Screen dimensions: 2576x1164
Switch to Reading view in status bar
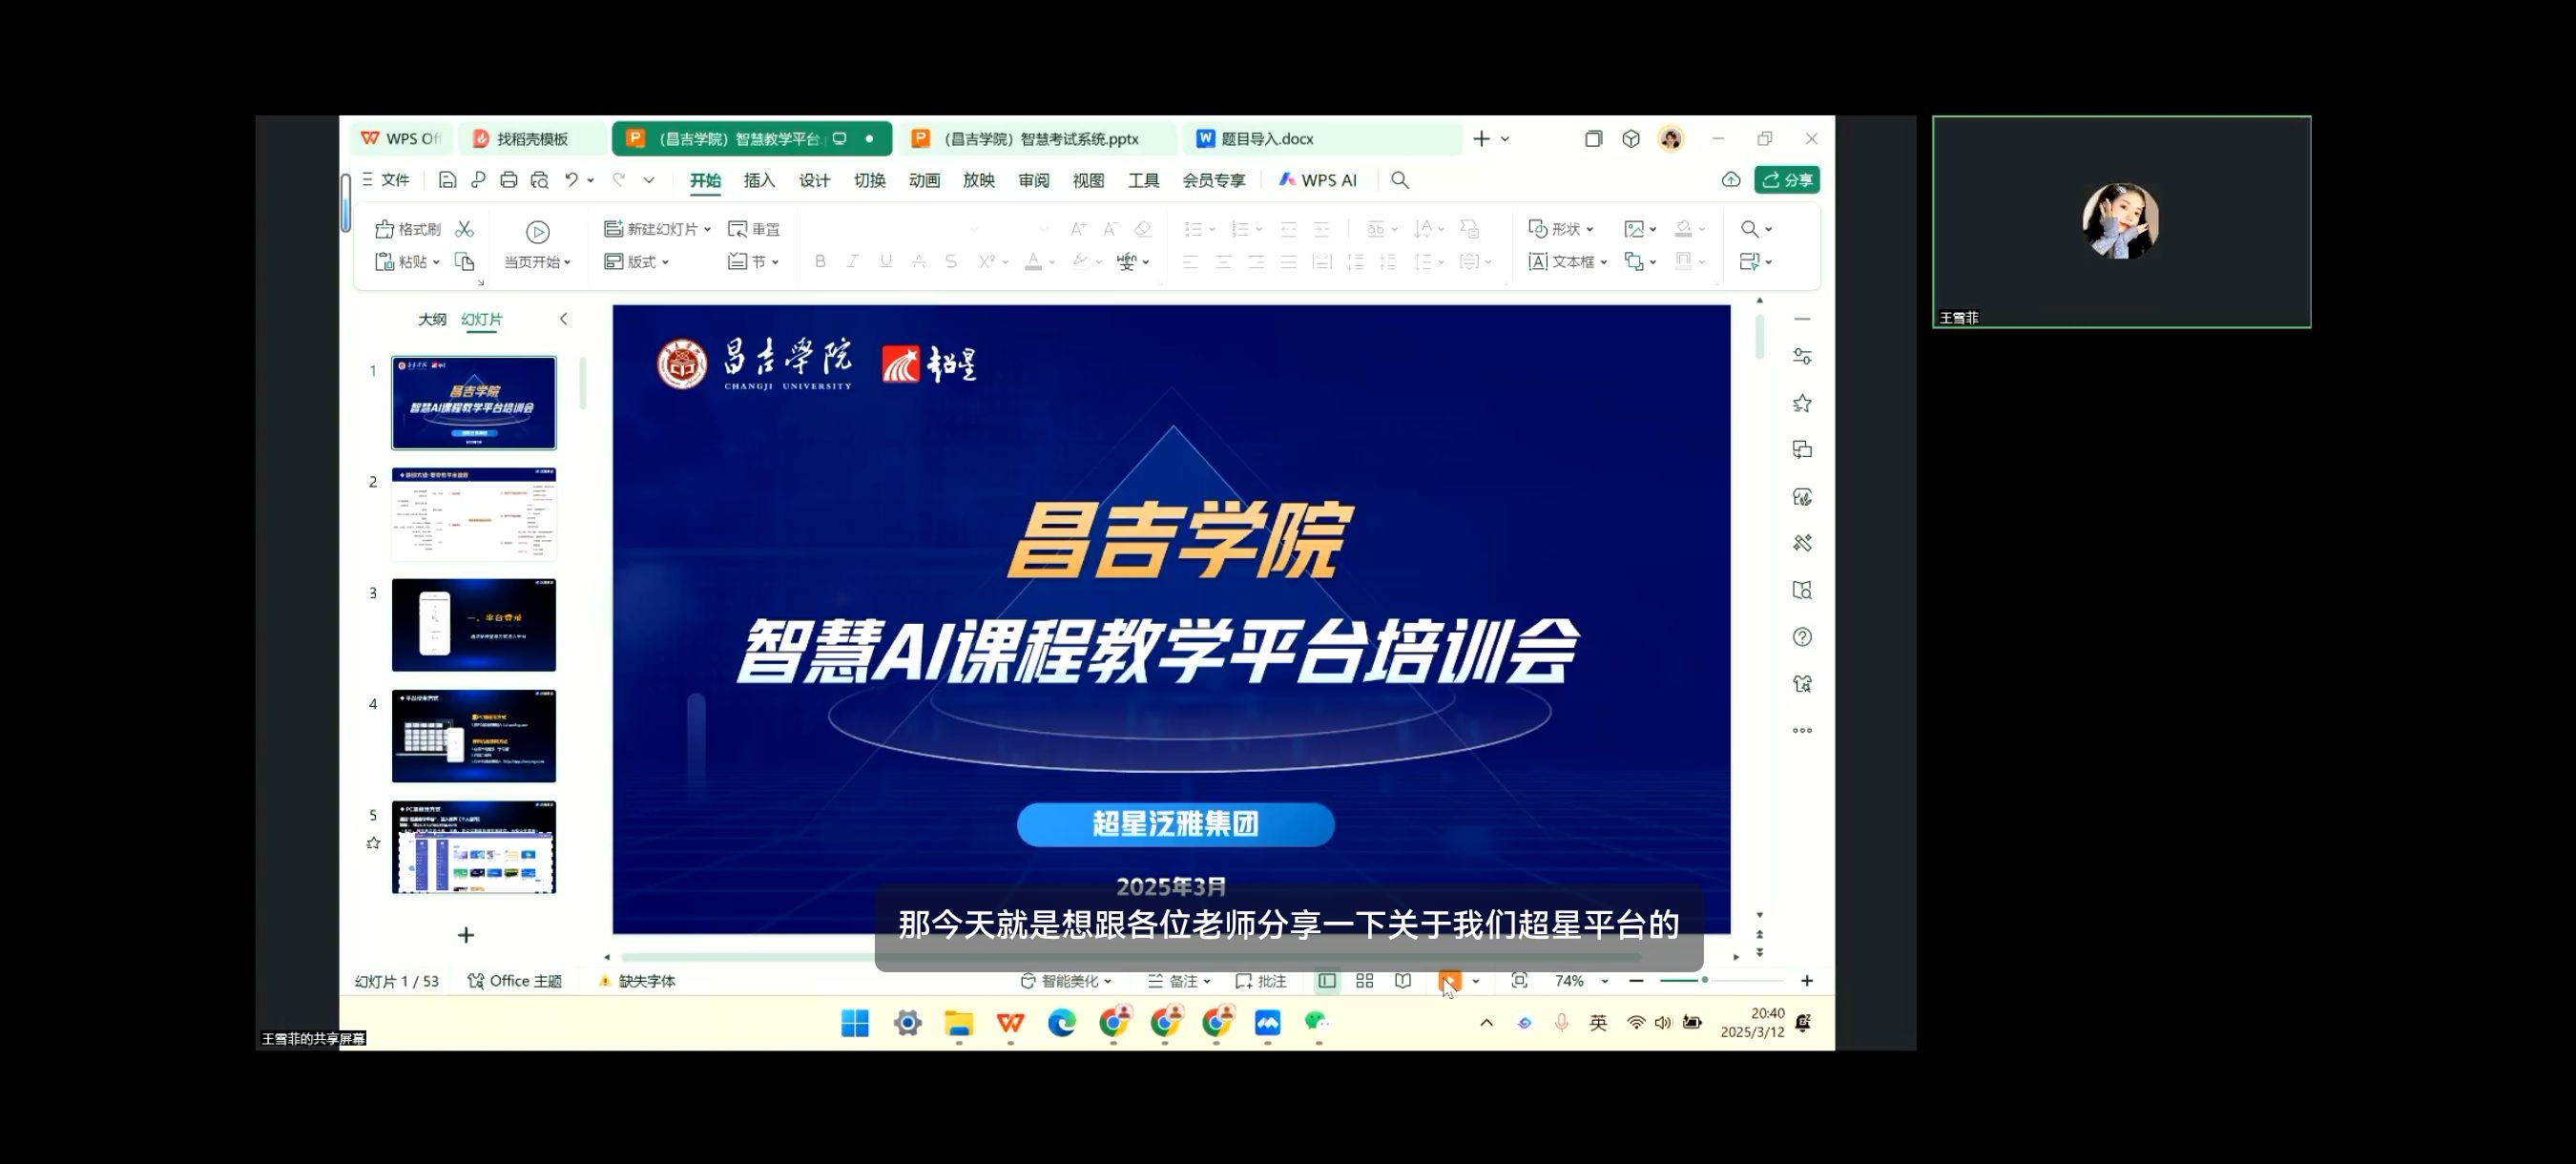click(x=1403, y=981)
